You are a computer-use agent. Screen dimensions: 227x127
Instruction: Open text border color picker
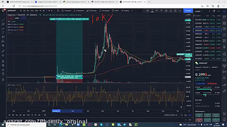pos(161,11)
